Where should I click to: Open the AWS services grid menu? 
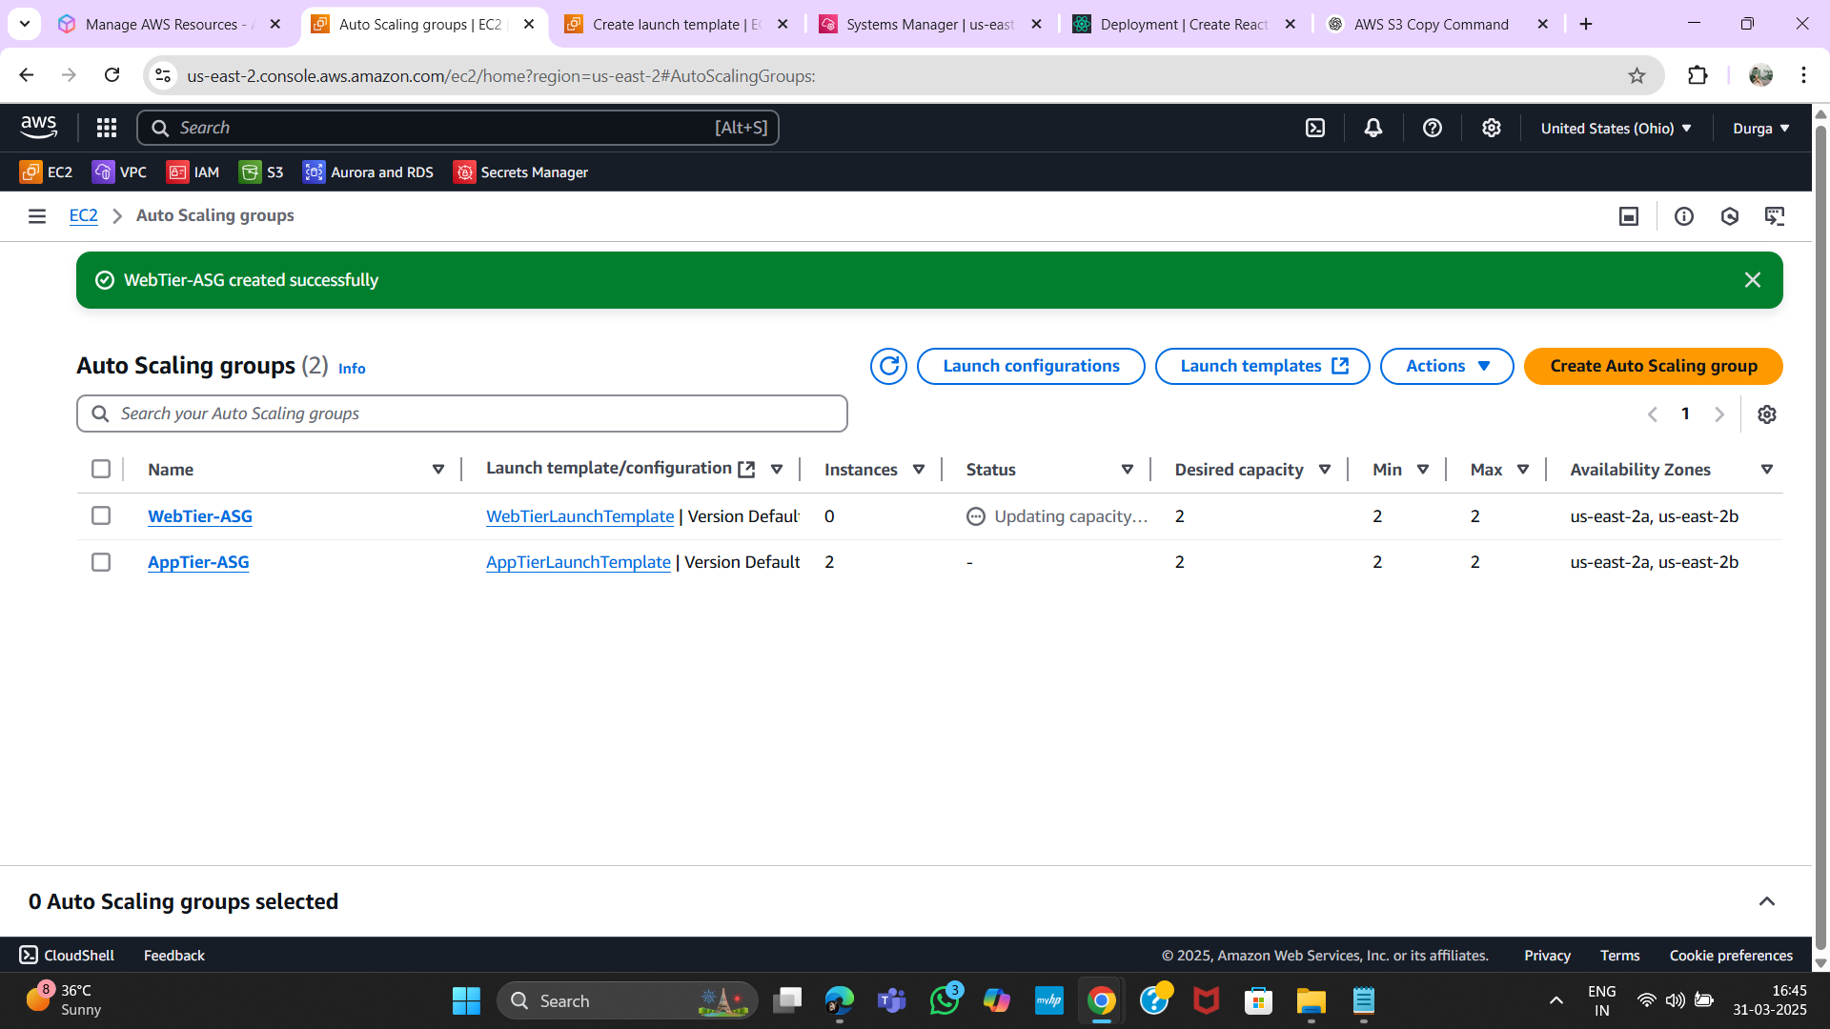point(107,128)
